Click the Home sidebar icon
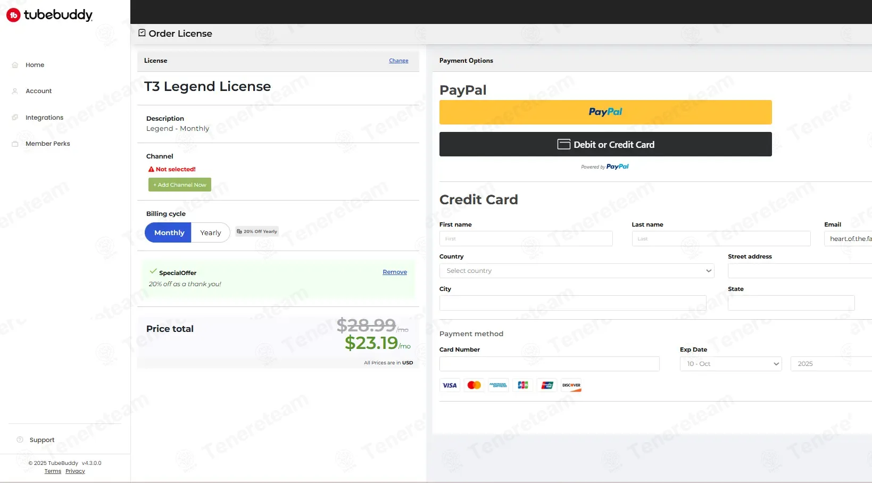Screen dimensions: 872x483 click(15, 65)
